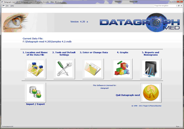Open Tools and Default Settings wrench icon
This screenshot has width=184, height=129.
(x=64, y=69)
